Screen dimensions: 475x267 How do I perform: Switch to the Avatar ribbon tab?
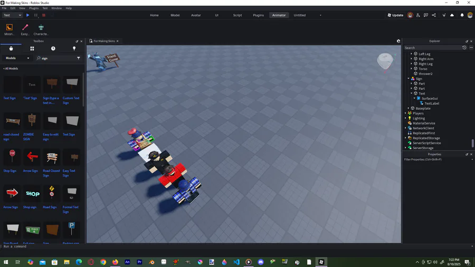click(x=196, y=15)
